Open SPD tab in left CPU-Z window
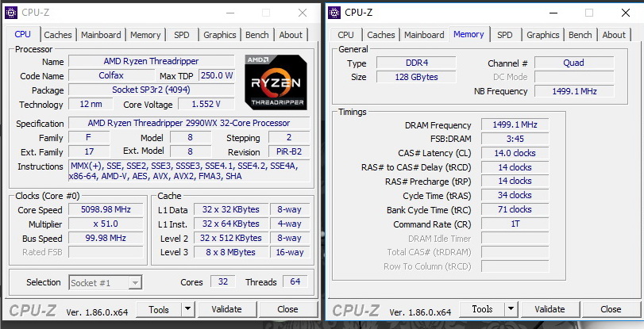644x329 pixels. pos(182,35)
